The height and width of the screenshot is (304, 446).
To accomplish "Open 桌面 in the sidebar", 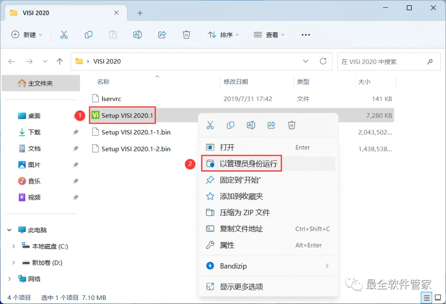I will [x=34, y=116].
